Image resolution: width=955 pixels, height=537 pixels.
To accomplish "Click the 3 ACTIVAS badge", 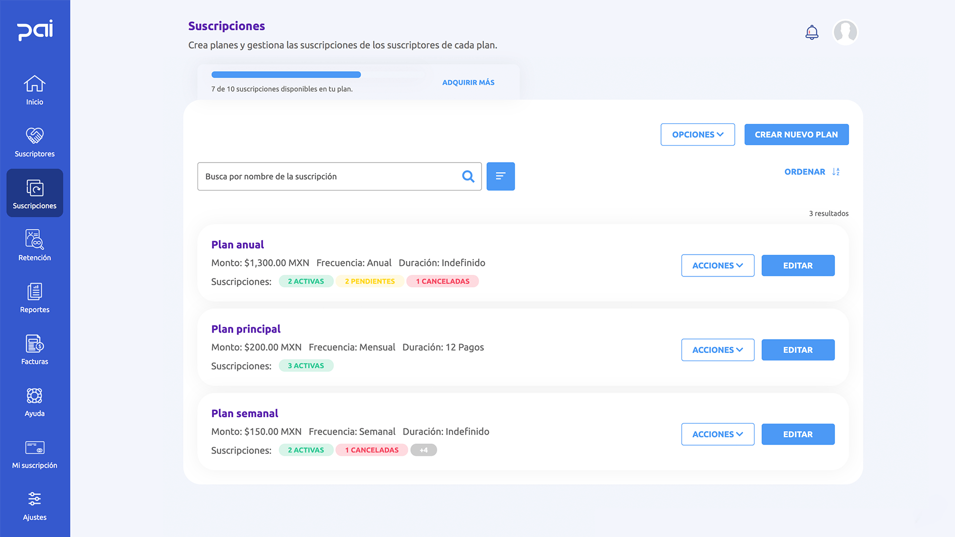I will coord(306,366).
